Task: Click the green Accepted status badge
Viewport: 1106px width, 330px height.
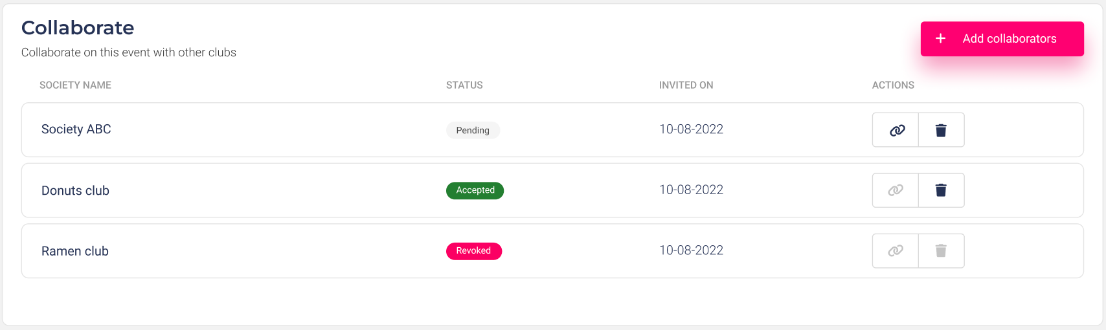Action: [475, 190]
